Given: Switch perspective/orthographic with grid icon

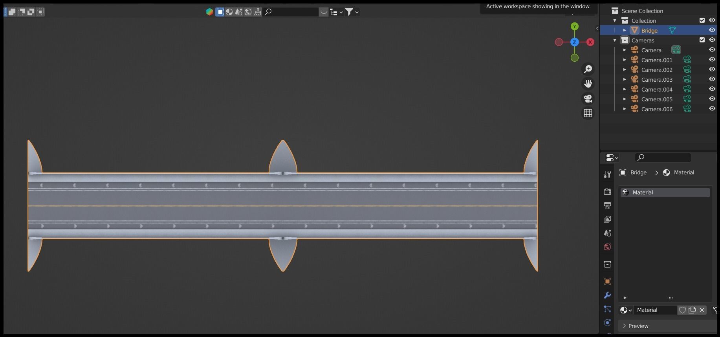Looking at the screenshot, I should tap(588, 113).
